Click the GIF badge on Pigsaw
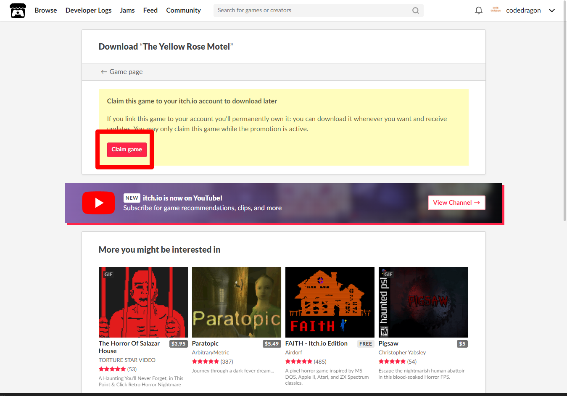The image size is (567, 396). 388,275
